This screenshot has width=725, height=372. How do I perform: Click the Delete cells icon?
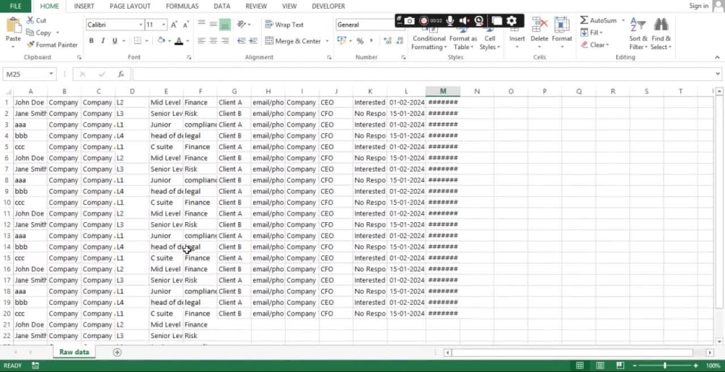click(x=539, y=25)
